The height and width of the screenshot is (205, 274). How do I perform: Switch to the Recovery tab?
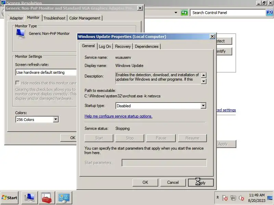tap(123, 46)
